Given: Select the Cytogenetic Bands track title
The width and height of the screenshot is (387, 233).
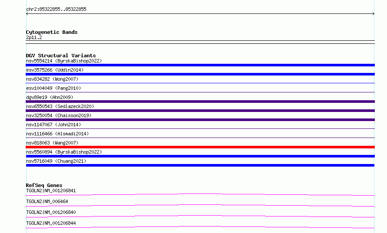Looking at the screenshot, I should (52, 32).
